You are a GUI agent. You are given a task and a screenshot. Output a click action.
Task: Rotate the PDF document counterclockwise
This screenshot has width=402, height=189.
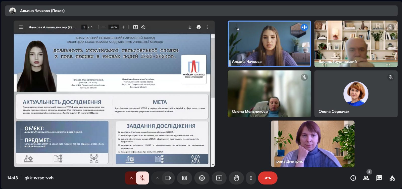[143, 27]
